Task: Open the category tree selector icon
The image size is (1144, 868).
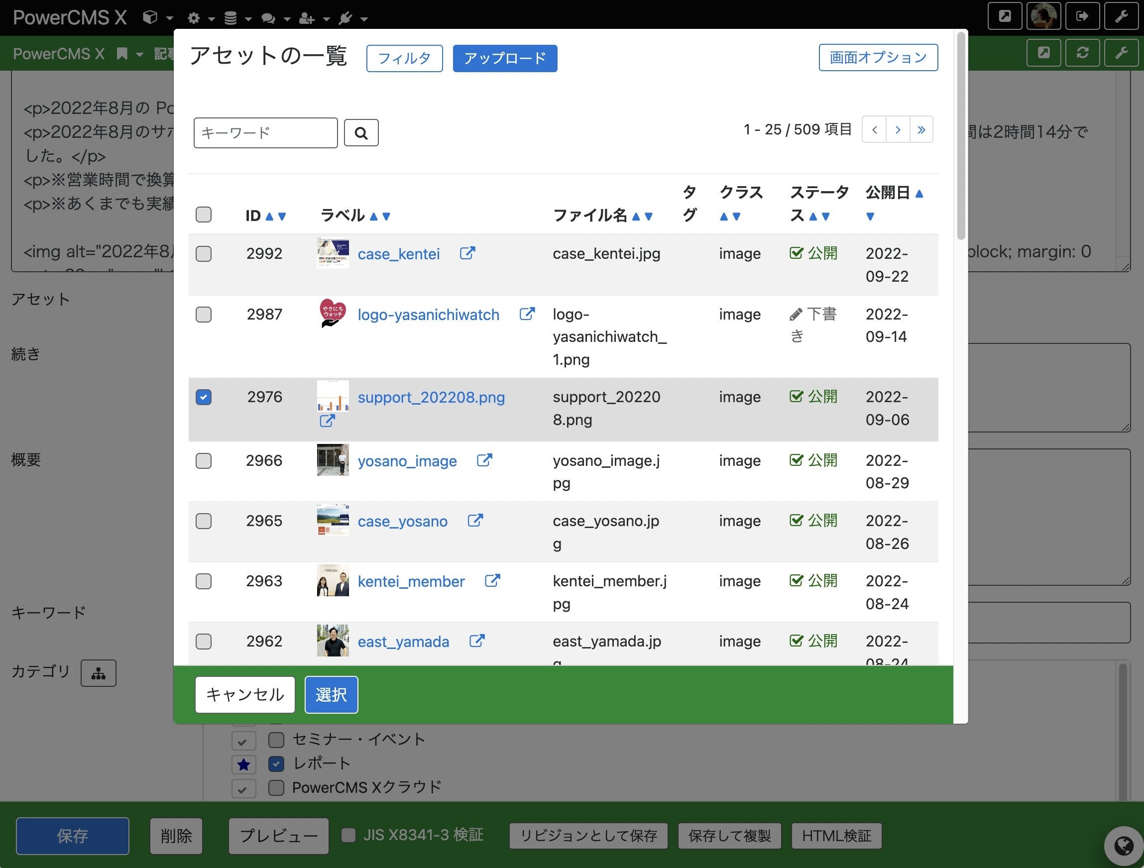Action: [98, 673]
